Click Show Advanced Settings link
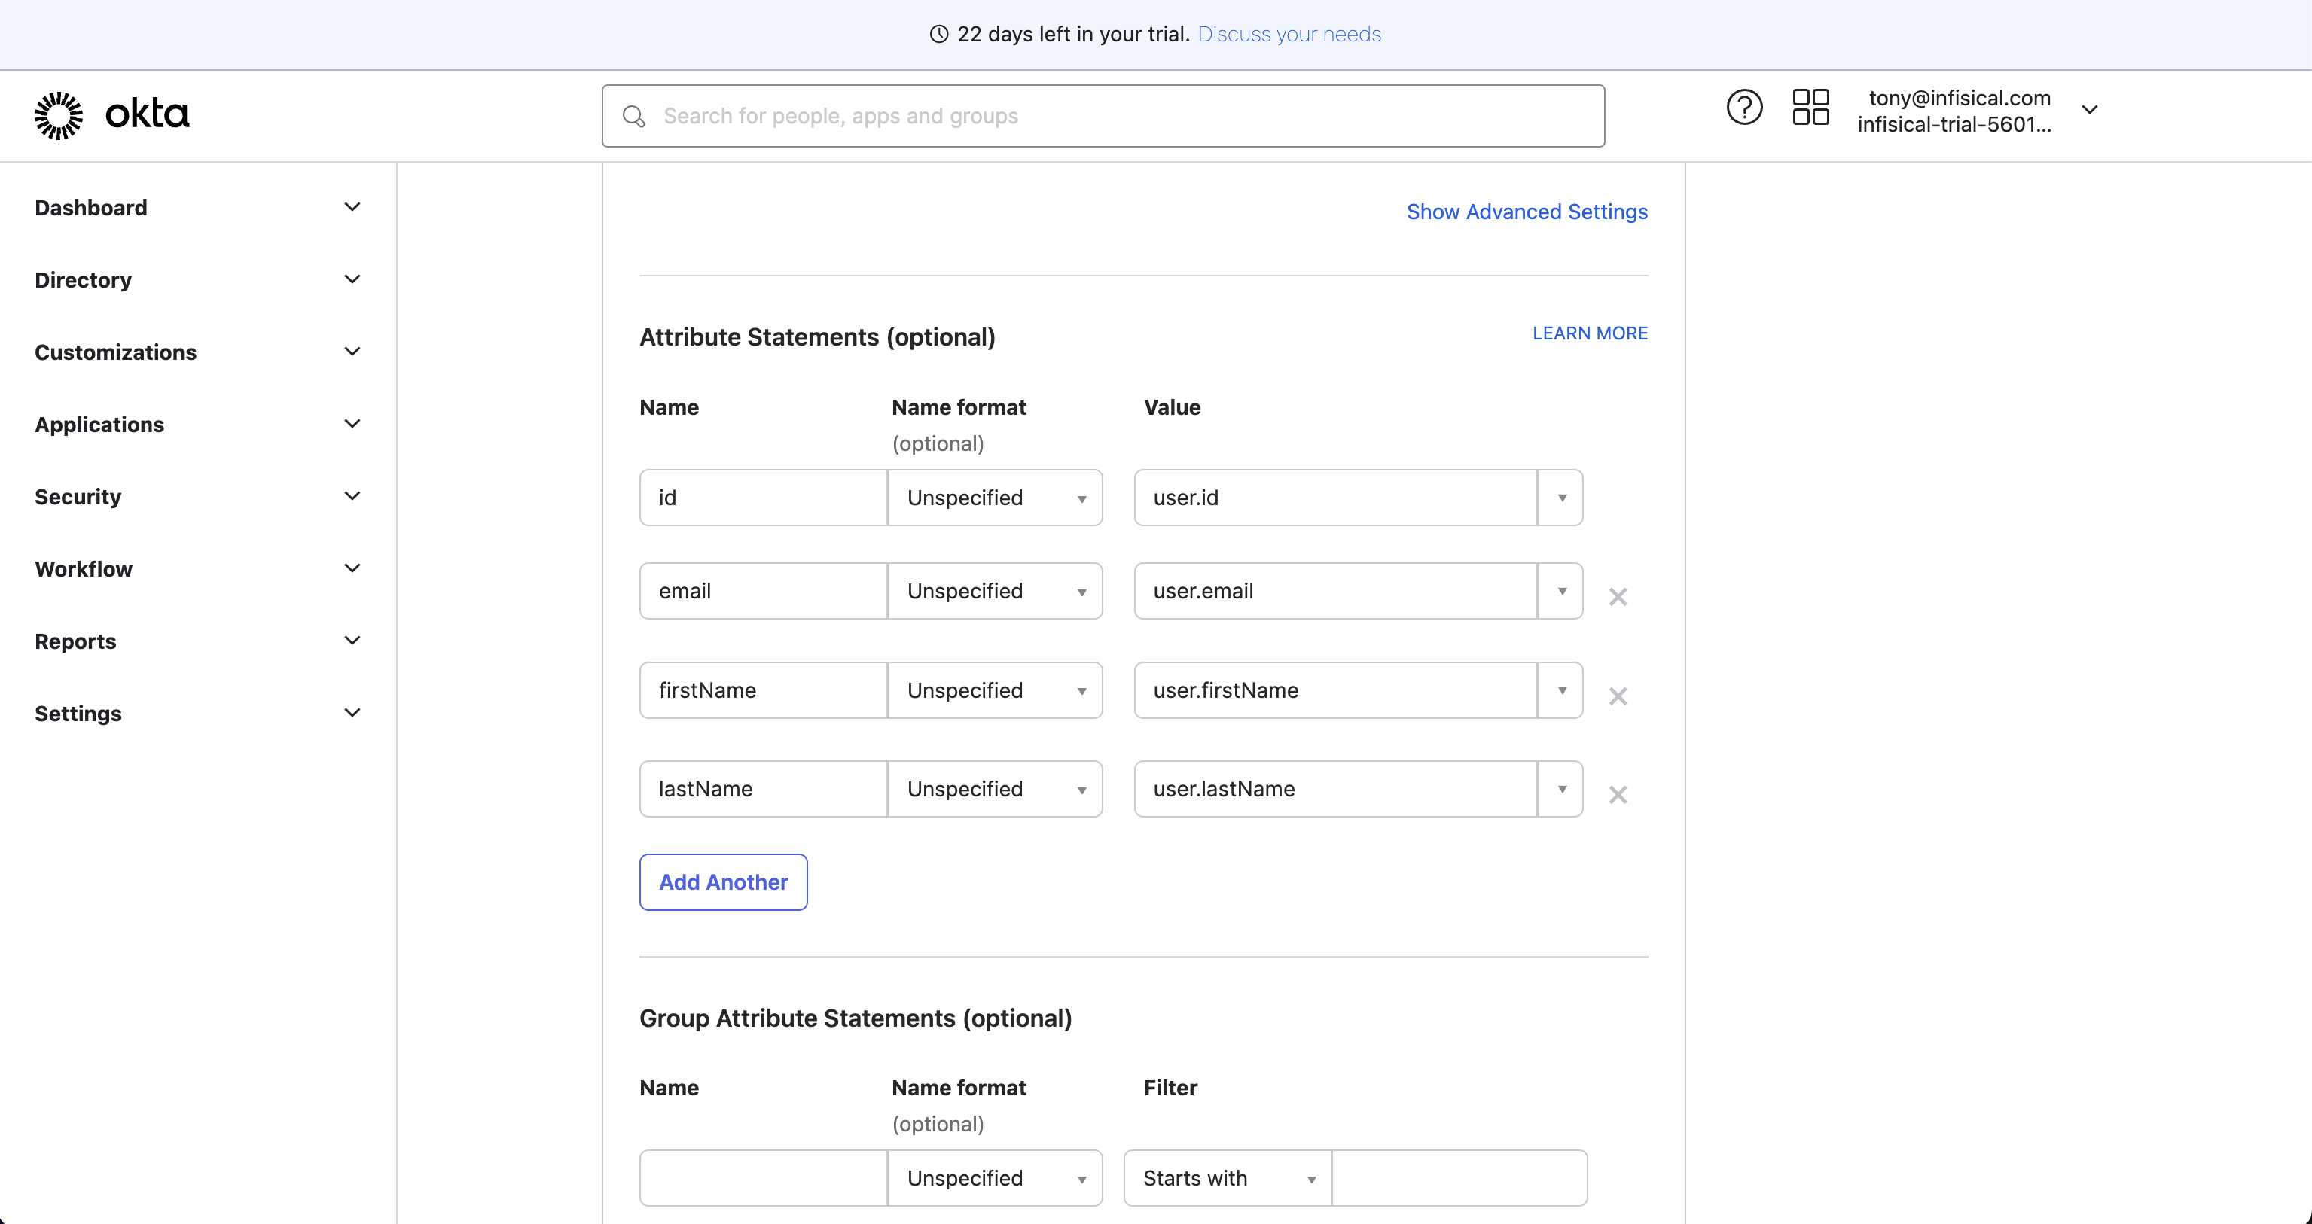Viewport: 2312px width, 1224px height. pos(1527,212)
